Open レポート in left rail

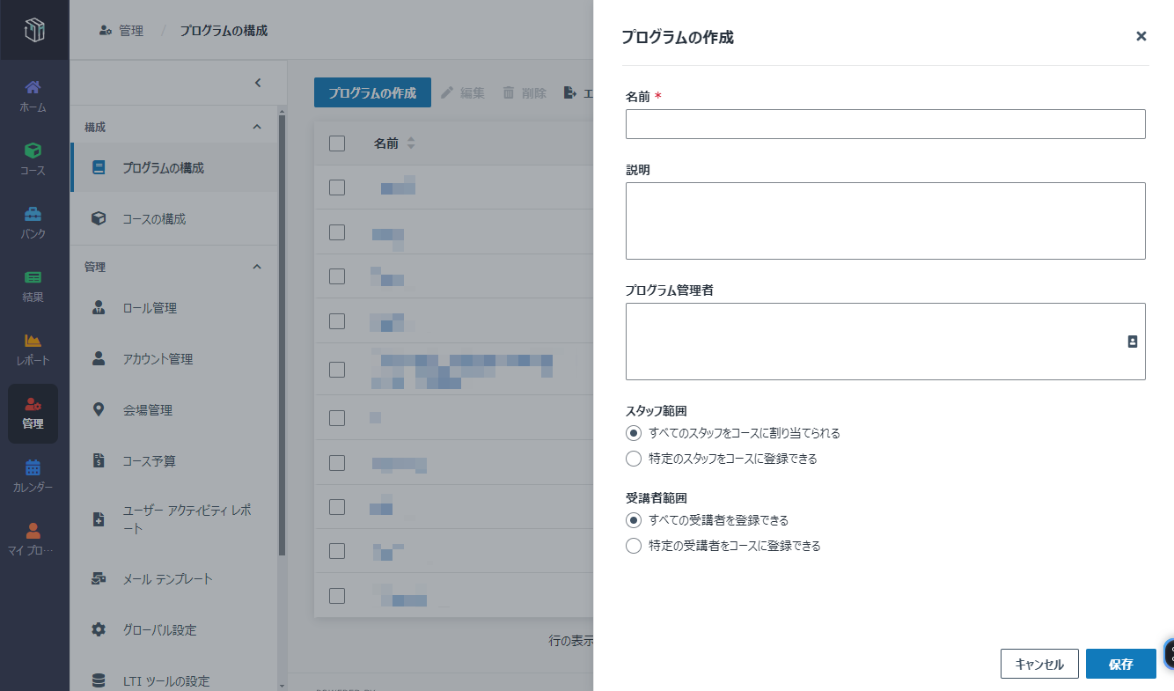(x=33, y=349)
